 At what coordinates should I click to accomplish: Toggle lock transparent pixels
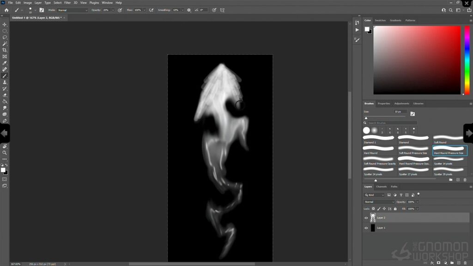pyautogui.click(x=373, y=208)
